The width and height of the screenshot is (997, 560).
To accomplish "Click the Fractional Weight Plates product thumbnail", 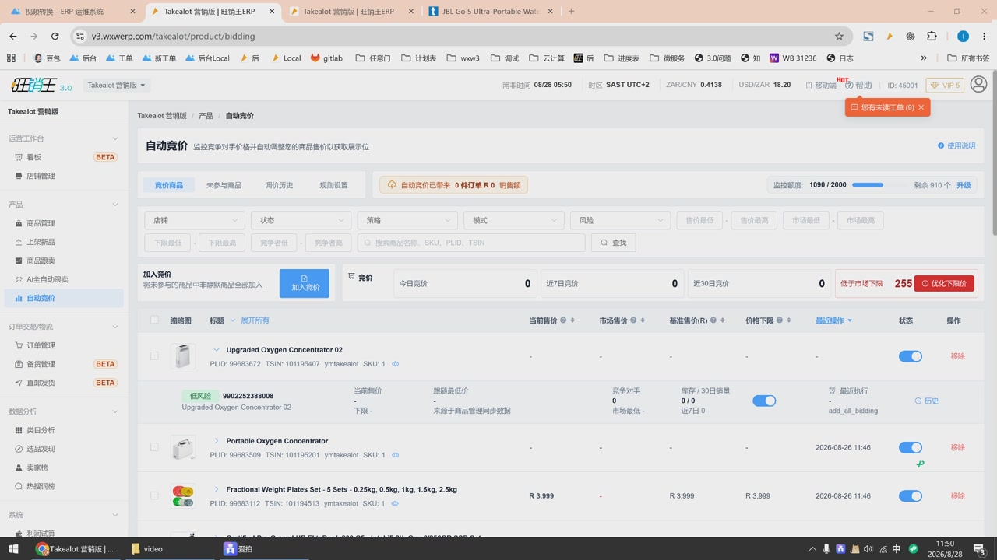I will pos(183,495).
